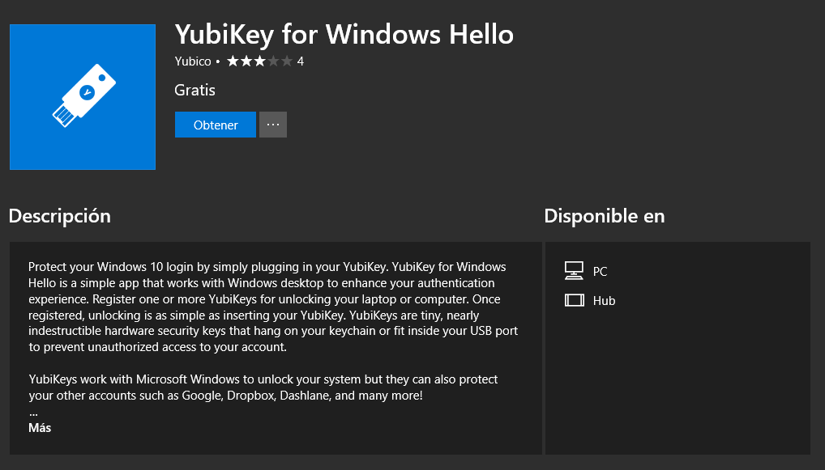Click the Disponible en section heading
Viewport: 825px width, 470px height.
click(605, 216)
